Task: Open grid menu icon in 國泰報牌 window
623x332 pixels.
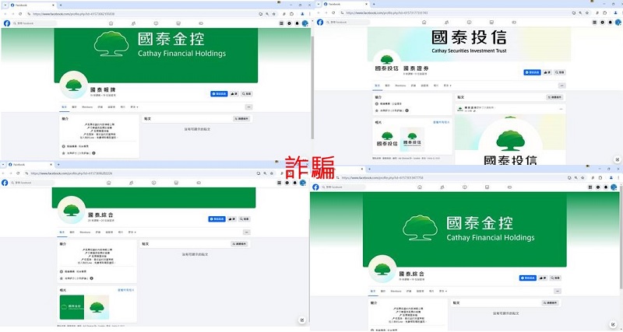Action: click(282, 23)
